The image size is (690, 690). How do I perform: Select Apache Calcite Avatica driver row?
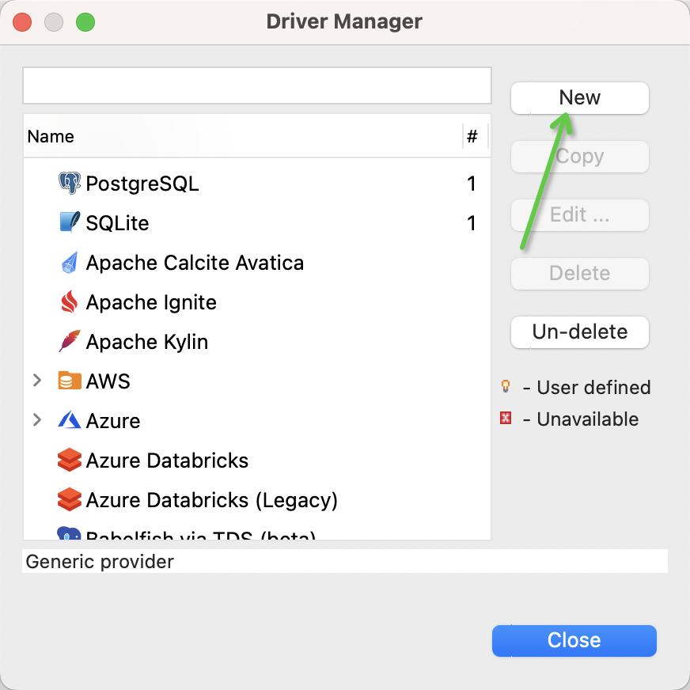click(257, 263)
